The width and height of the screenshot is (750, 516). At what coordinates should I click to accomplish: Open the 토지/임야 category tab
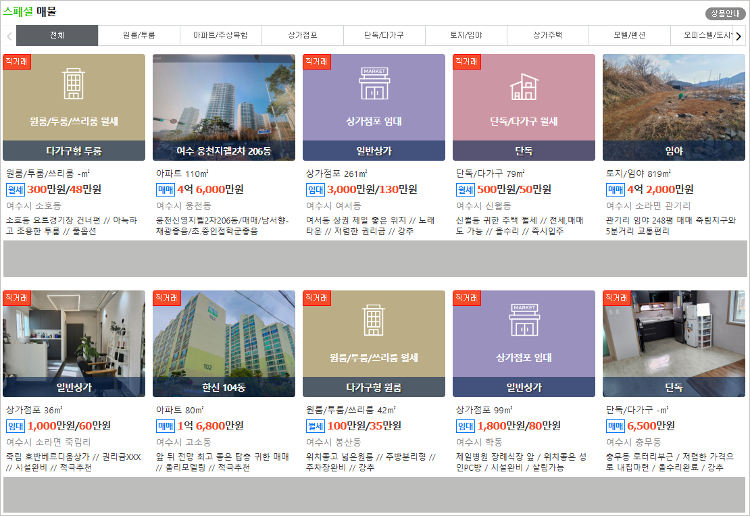point(466,35)
